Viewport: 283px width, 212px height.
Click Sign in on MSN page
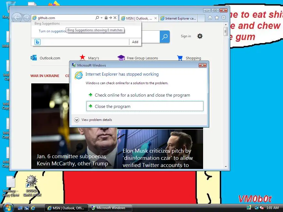(186, 36)
